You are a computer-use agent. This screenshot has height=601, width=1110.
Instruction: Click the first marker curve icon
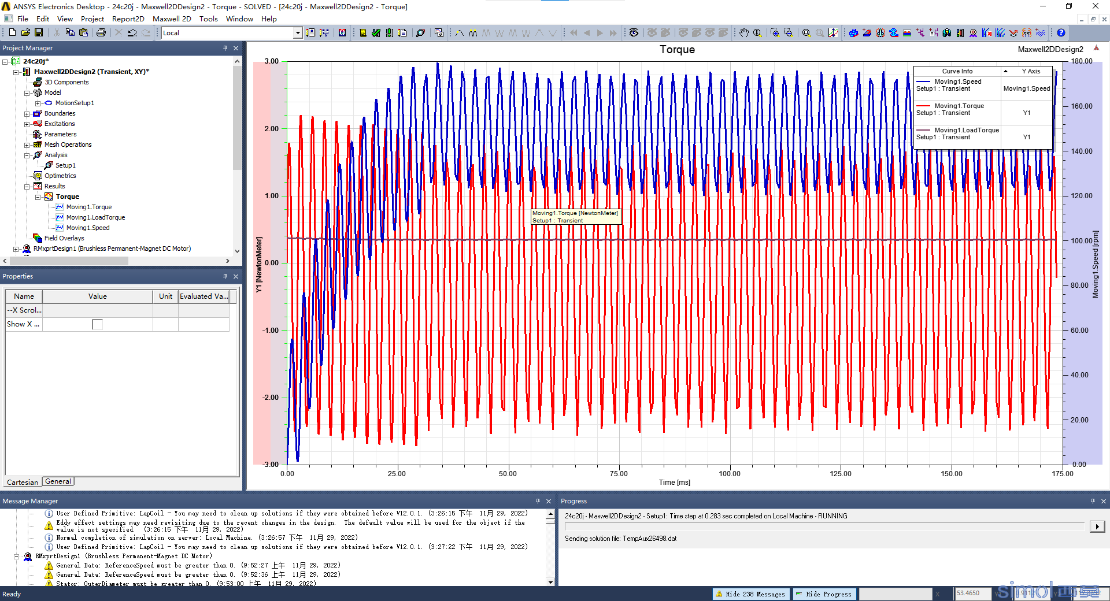[x=460, y=33]
